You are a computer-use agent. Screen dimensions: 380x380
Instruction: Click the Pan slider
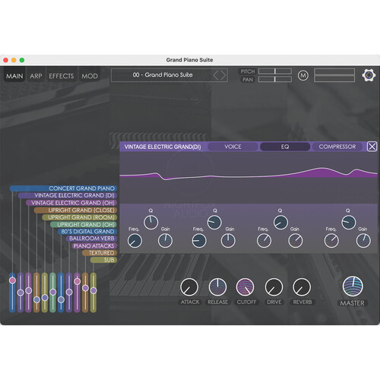pos(275,79)
